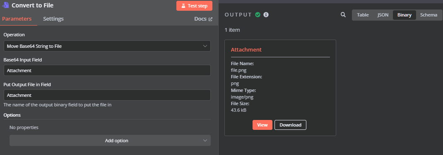Click the flask icon in Test step
The height and width of the screenshot is (155, 443).
point(183,6)
